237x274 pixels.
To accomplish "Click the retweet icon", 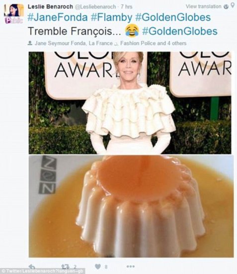I will 65,267.
